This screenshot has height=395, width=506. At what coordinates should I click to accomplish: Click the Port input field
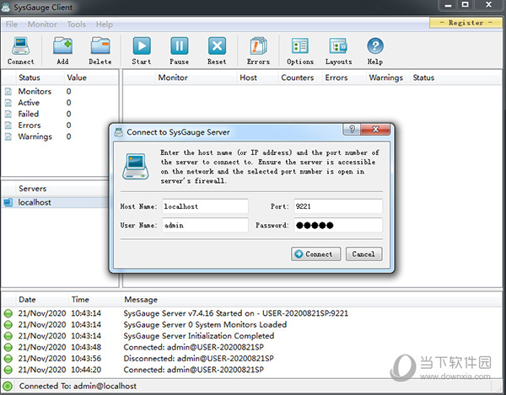click(x=338, y=206)
